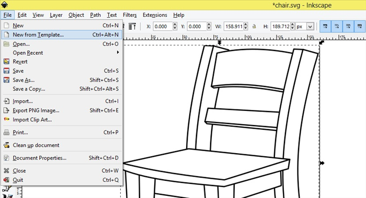
Task: Click the Print printer icon
Action: pos(6,132)
